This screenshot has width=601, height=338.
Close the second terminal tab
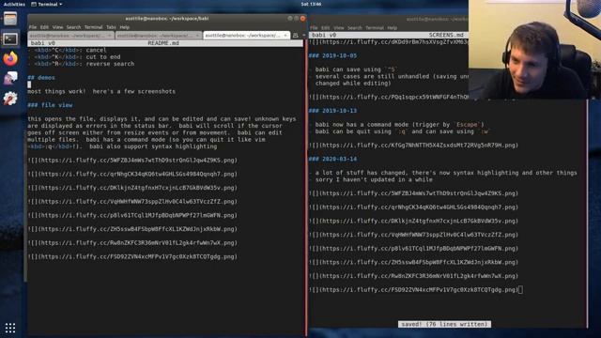click(197, 36)
